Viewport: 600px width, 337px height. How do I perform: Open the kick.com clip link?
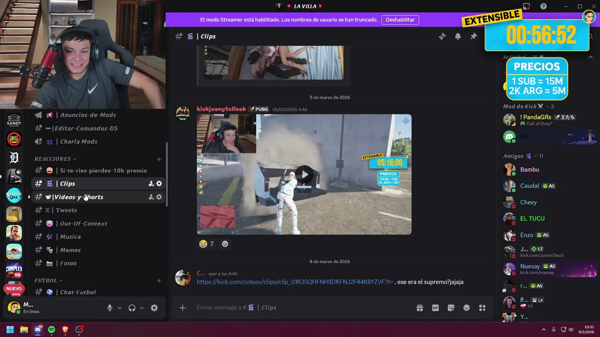pos(295,282)
